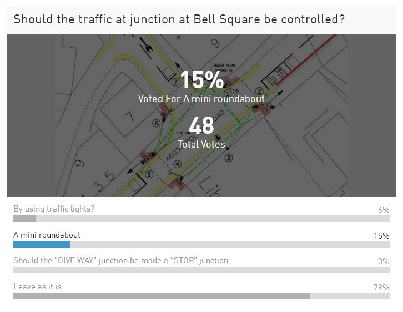This screenshot has height=312, width=403.
Task: Click the "Voted For A mini roundabout" caption
Action: 201,99
